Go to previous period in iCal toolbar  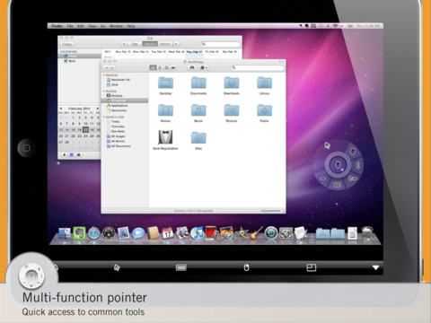124,44
